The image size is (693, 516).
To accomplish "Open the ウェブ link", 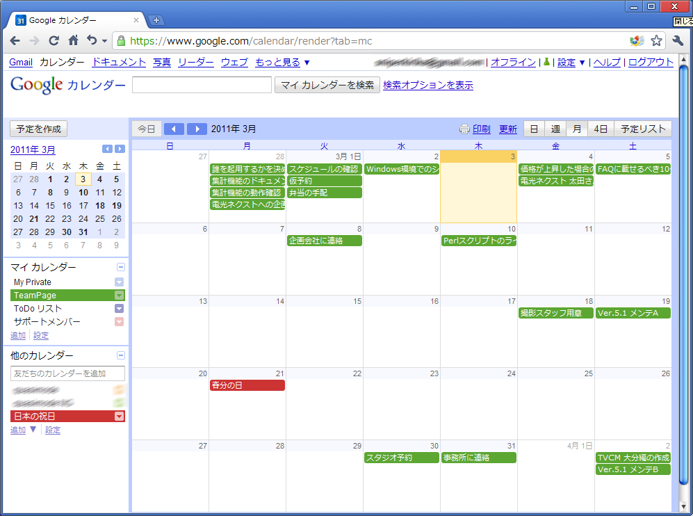I will click(x=234, y=63).
